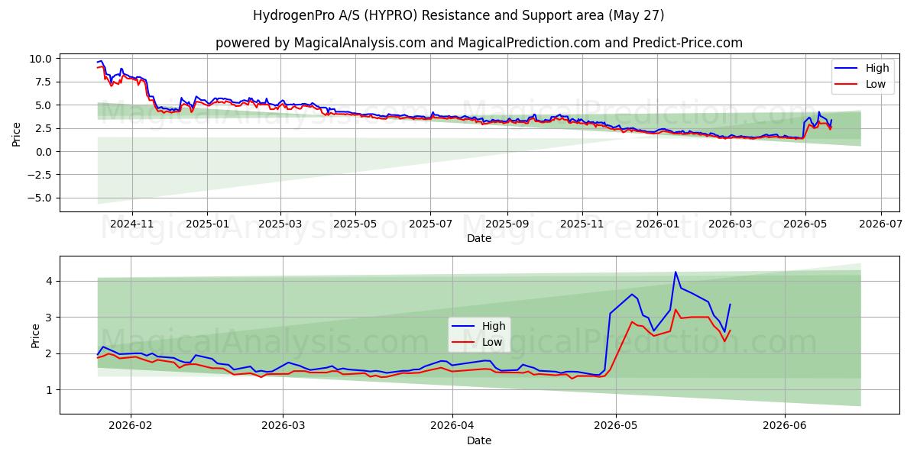
Task: Click the −5.0 price tick in top chart
Action: pos(41,198)
